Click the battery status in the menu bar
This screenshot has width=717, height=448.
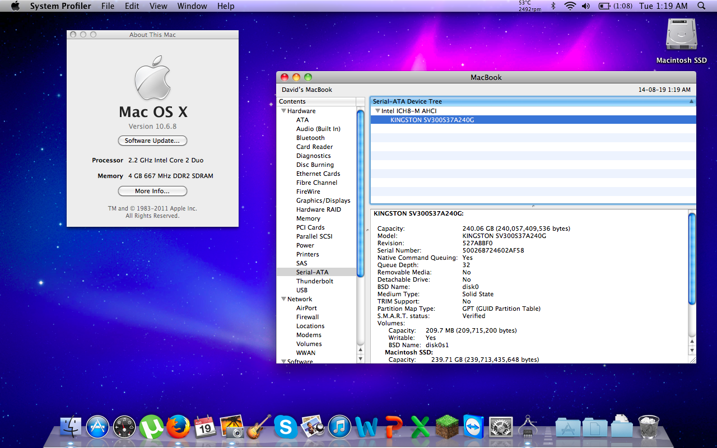click(615, 6)
